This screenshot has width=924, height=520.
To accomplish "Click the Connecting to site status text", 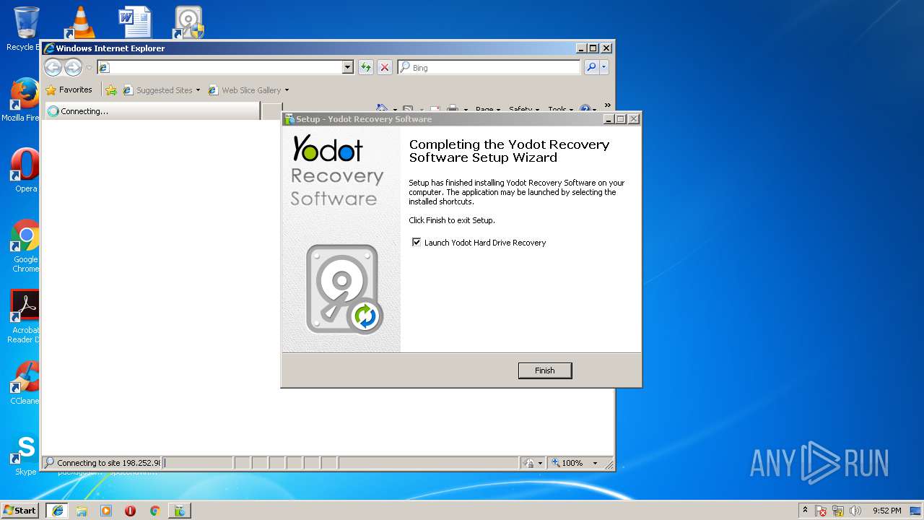I will click(108, 463).
